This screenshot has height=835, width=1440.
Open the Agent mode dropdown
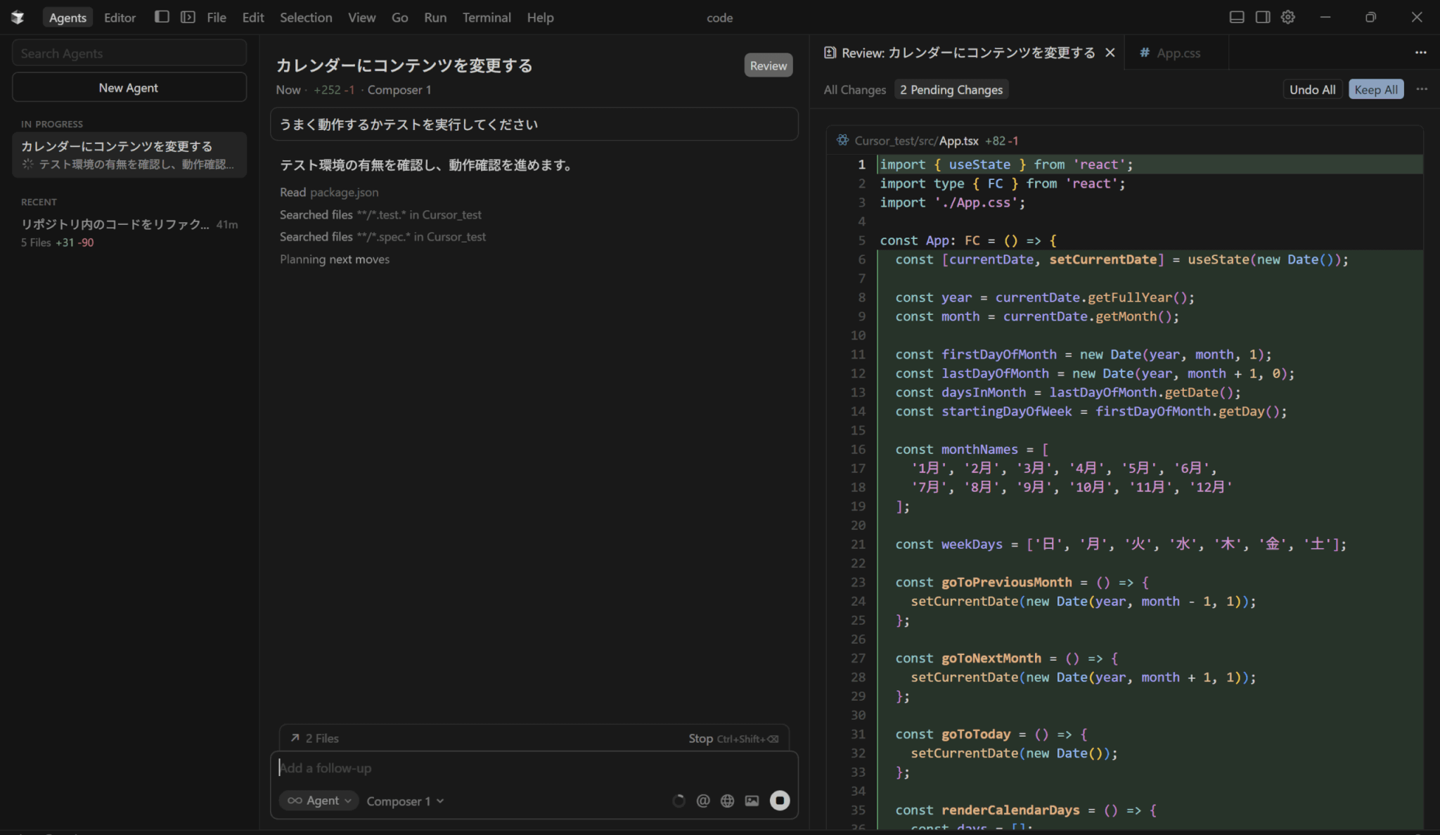pos(319,801)
